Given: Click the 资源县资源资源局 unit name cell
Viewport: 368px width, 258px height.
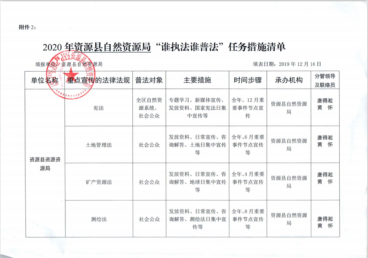Looking at the screenshot, I should click(x=45, y=164).
